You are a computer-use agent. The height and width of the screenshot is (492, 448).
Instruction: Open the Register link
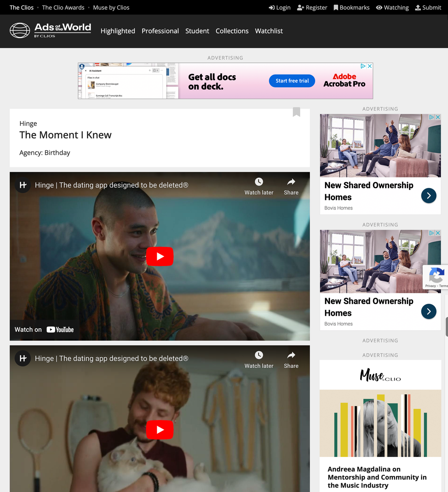(x=312, y=7)
